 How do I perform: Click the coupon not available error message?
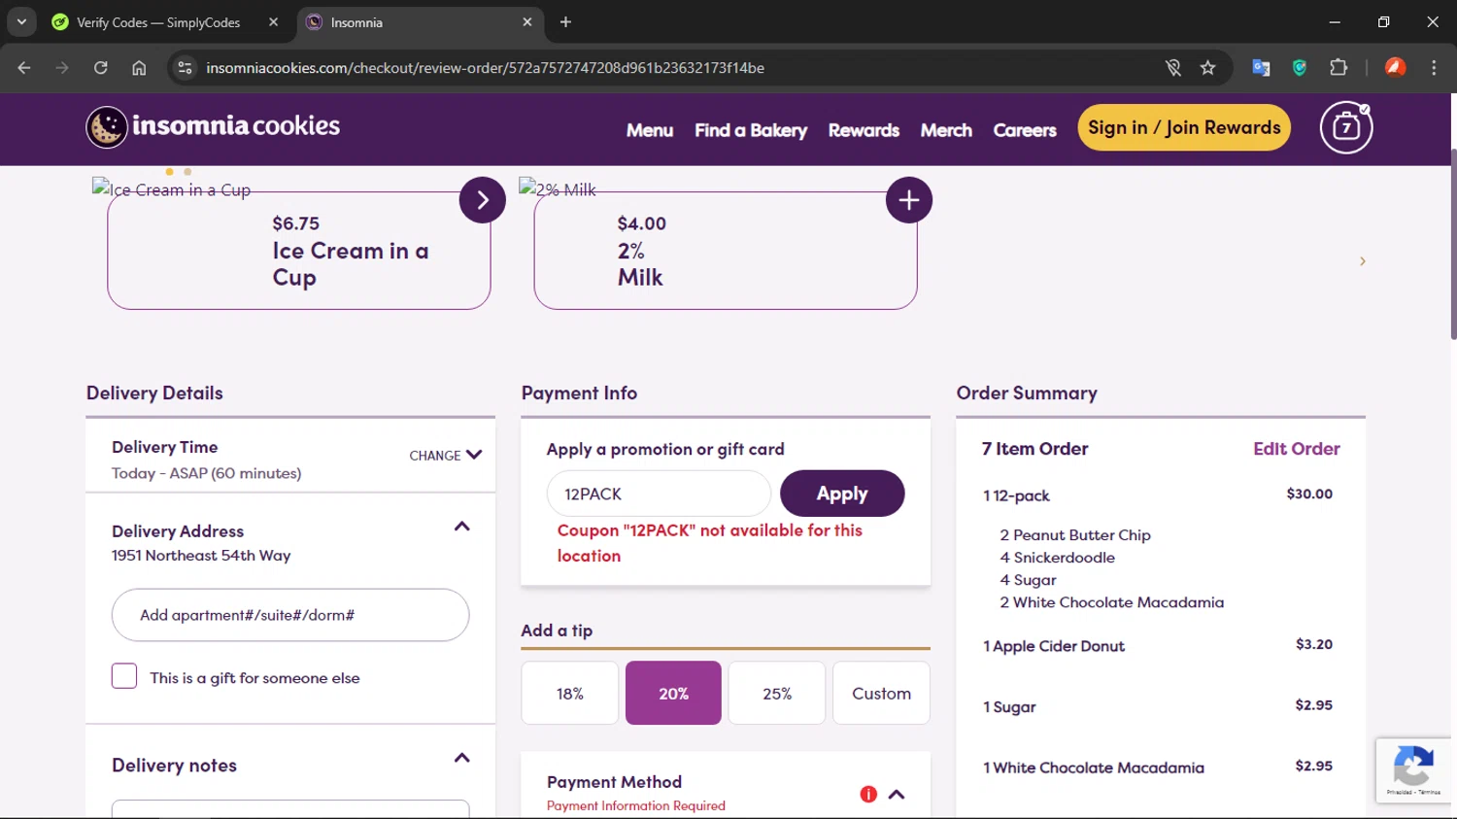click(x=710, y=543)
